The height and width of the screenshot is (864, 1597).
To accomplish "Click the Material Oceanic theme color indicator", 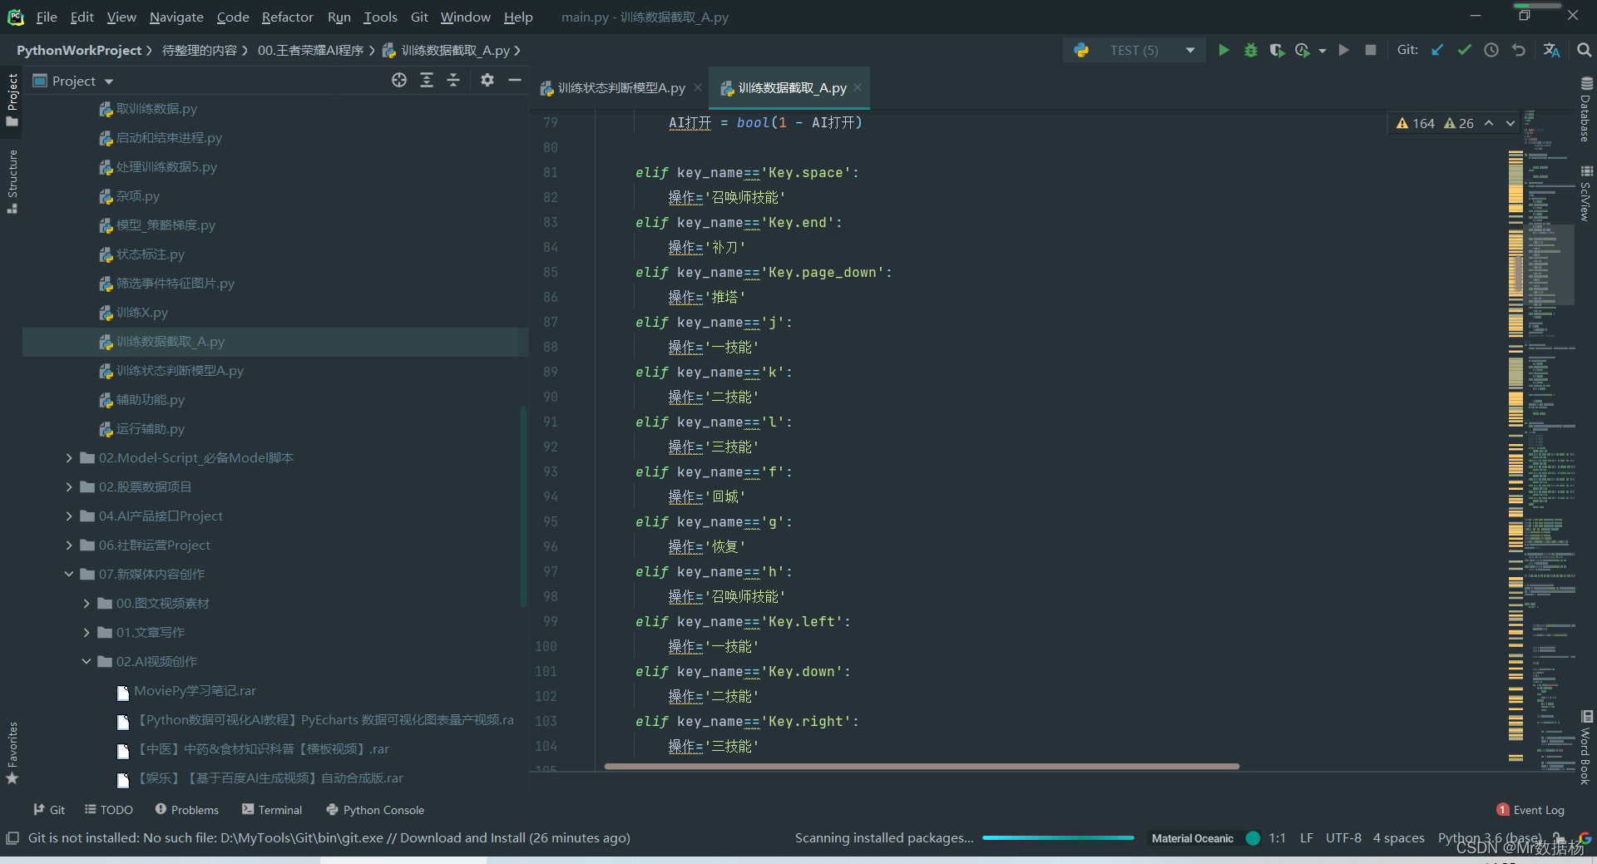I will pos(1253,837).
